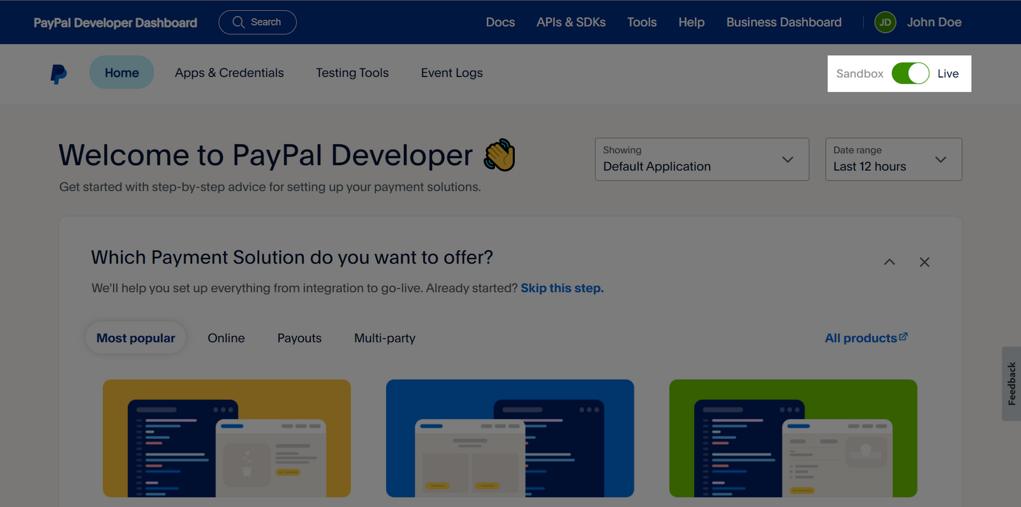This screenshot has width=1021, height=507.
Task: Click the Search box
Action: pyautogui.click(x=257, y=22)
